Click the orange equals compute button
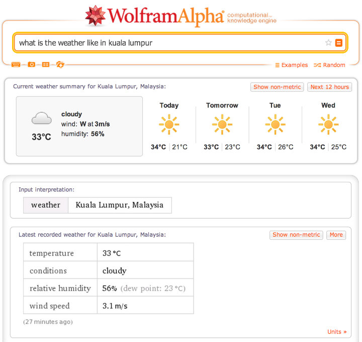The height and width of the screenshot is (342, 362). (339, 42)
